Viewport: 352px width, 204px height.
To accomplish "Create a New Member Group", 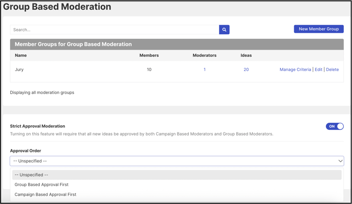I will click(x=319, y=29).
